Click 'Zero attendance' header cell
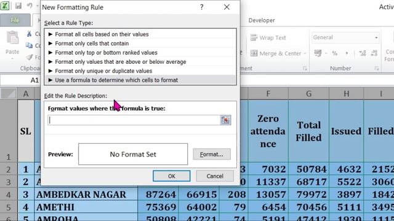Image resolution: width=394 pixels, height=221 pixels. tap(268, 131)
